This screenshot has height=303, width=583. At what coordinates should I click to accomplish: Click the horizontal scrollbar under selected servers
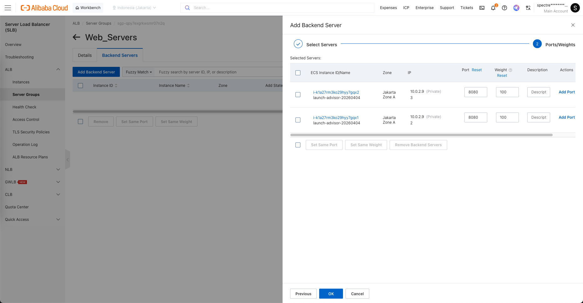click(x=421, y=135)
